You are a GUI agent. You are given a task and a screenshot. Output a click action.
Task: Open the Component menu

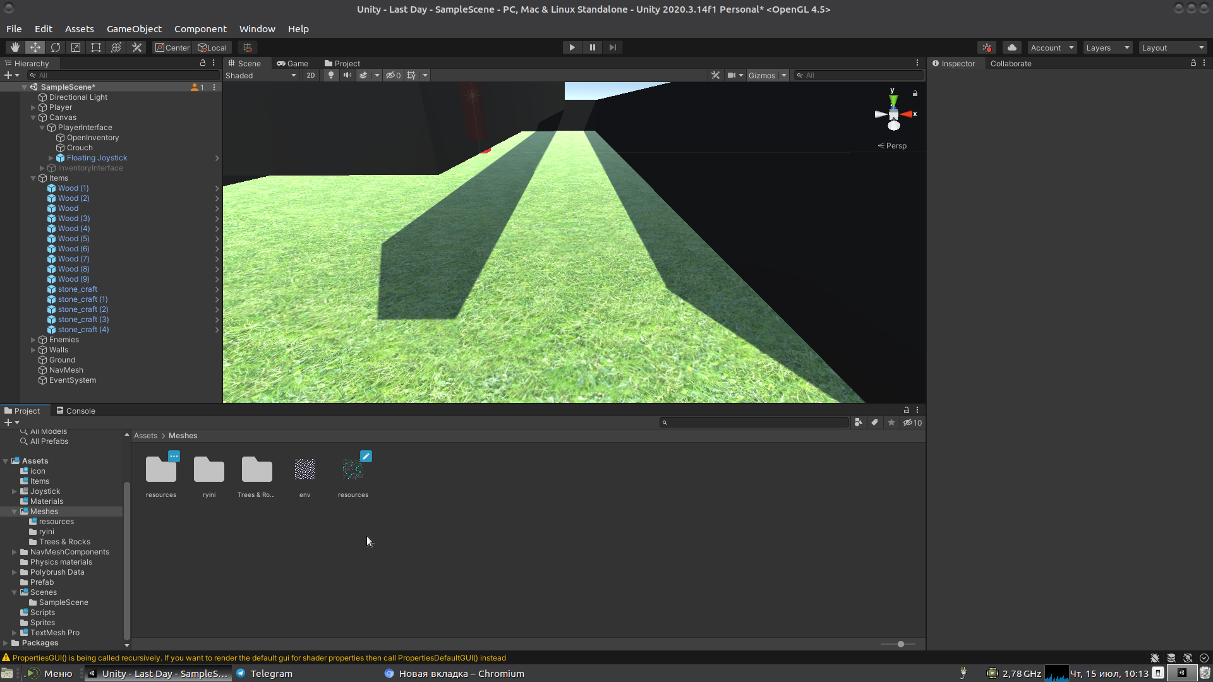200,29
